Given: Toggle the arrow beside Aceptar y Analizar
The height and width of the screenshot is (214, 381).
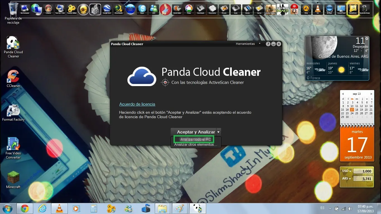Looking at the screenshot, I should 218,132.
